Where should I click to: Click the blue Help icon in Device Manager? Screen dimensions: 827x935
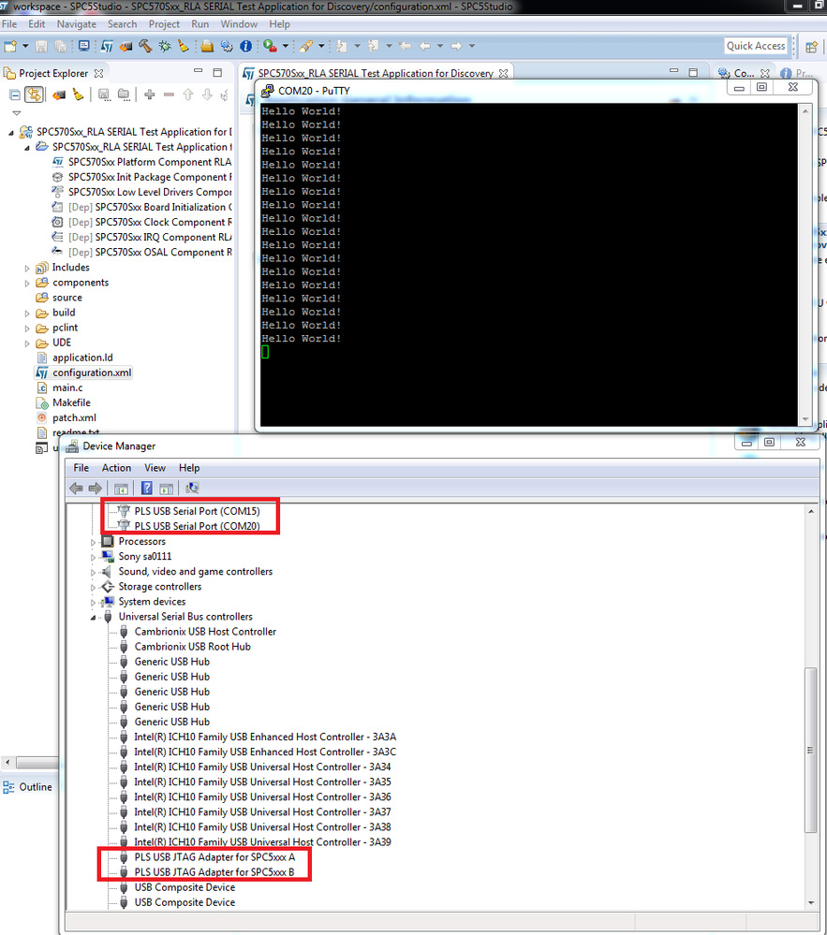[x=147, y=489]
